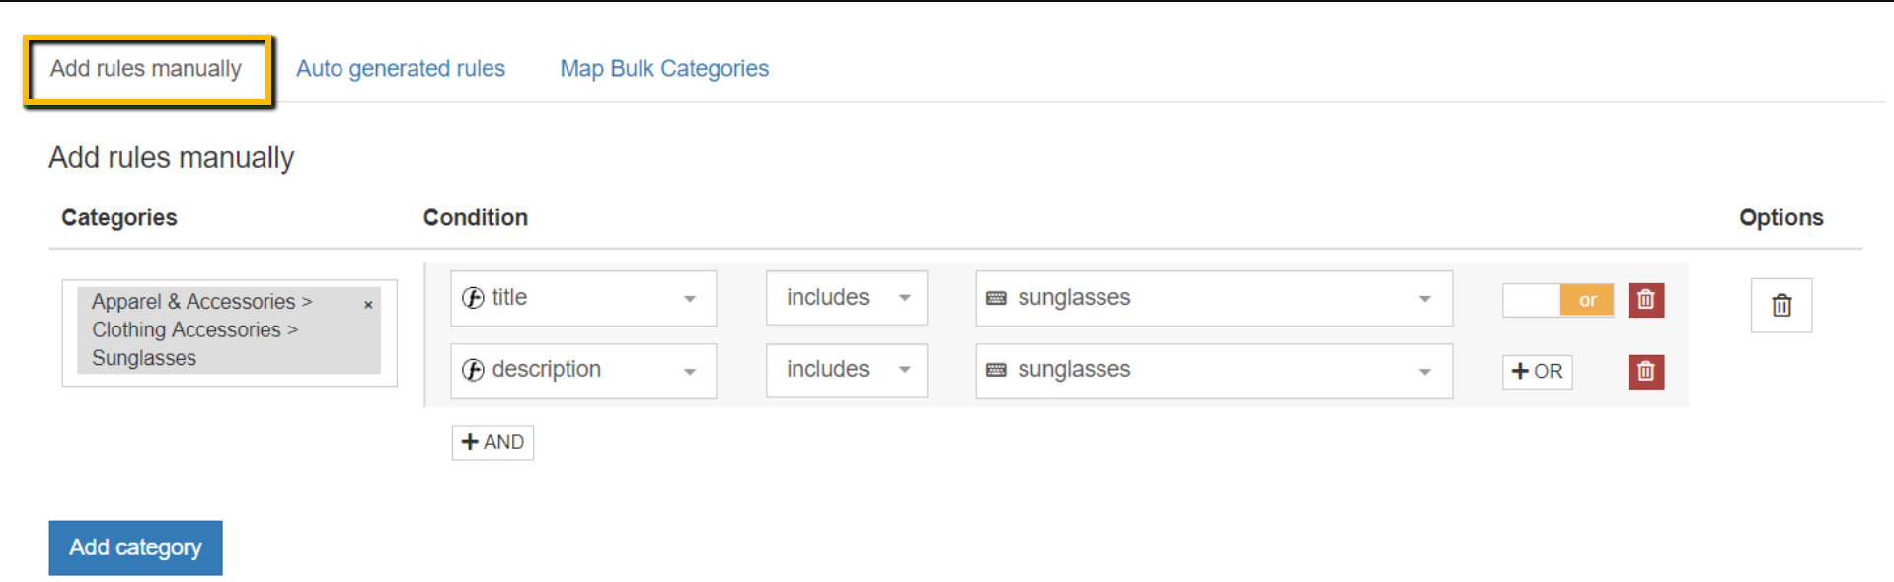Screen dimensions: 1894x582
Task: Select the highlighted Add rules manually tab
Action: [x=145, y=68]
